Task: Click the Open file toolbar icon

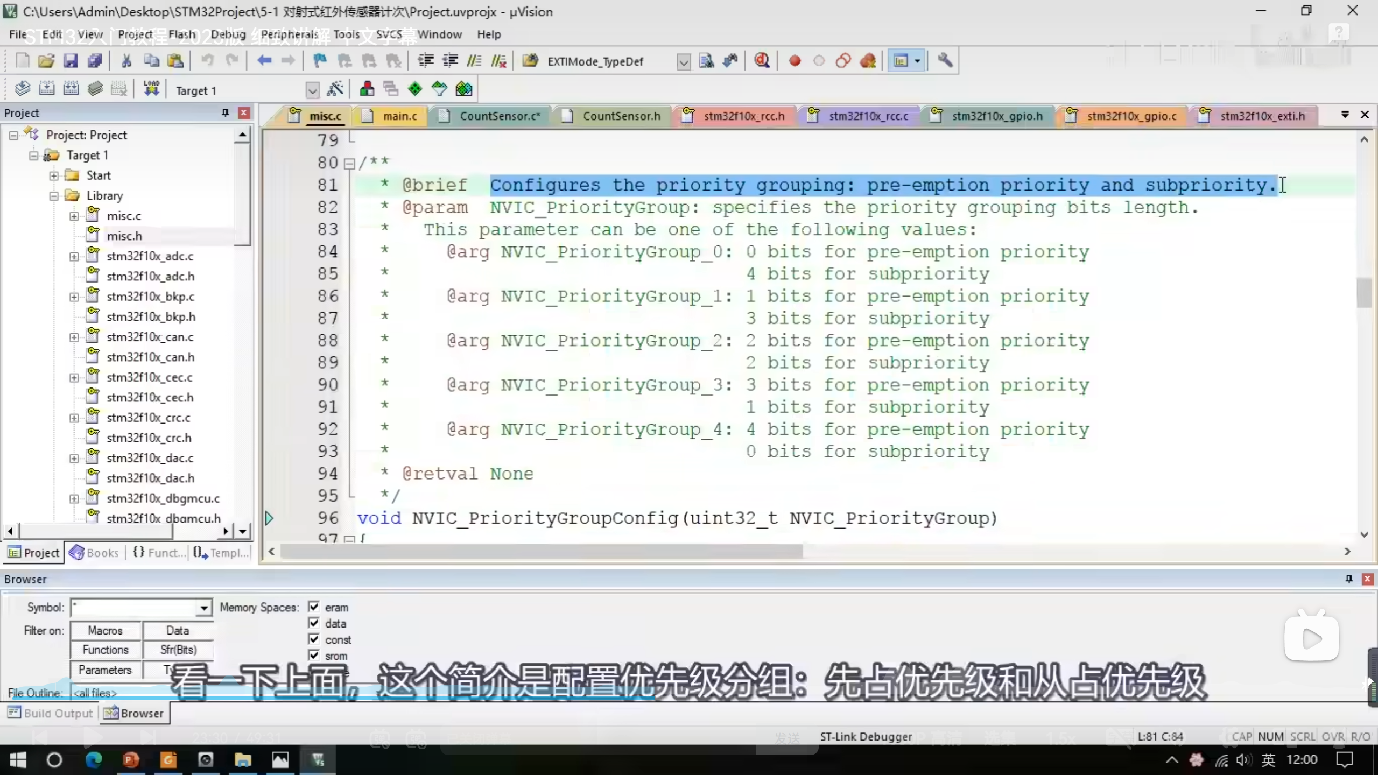Action: (x=46, y=61)
